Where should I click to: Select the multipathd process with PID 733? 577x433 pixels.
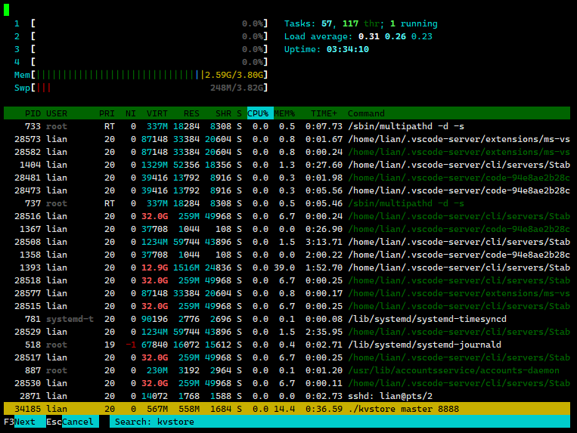(x=287, y=126)
